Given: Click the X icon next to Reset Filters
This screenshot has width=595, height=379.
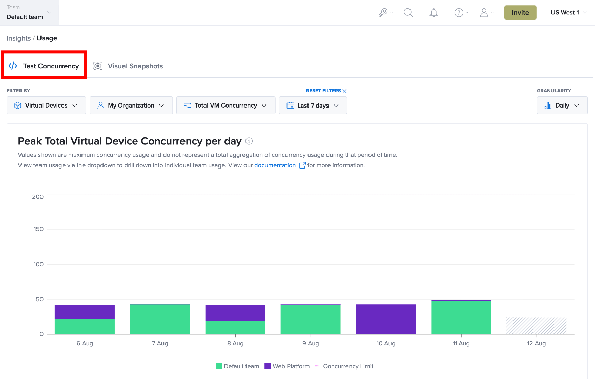Looking at the screenshot, I should (x=344, y=91).
